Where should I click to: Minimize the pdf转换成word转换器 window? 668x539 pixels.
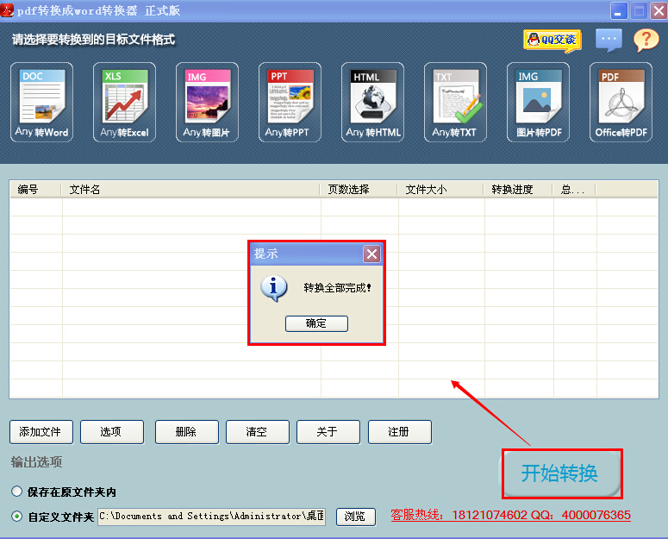(619, 10)
